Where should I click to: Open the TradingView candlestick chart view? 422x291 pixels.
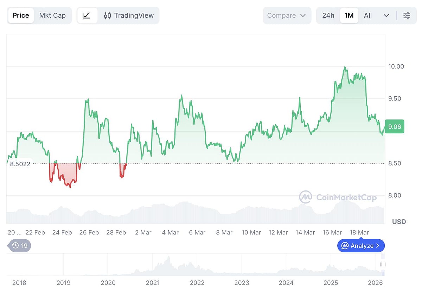point(128,15)
